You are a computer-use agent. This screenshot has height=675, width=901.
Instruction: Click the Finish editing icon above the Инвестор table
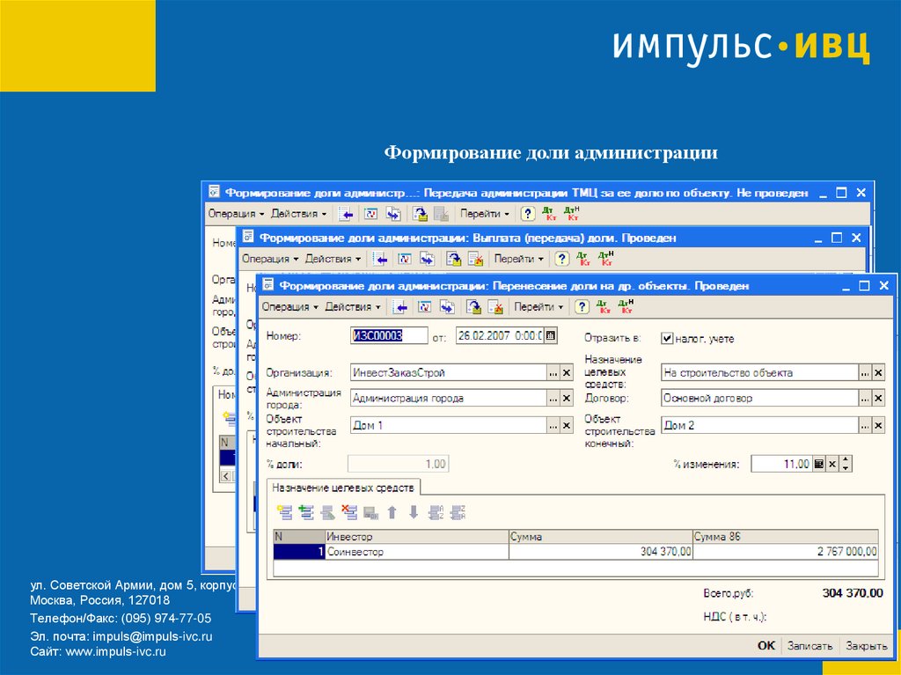tap(370, 513)
